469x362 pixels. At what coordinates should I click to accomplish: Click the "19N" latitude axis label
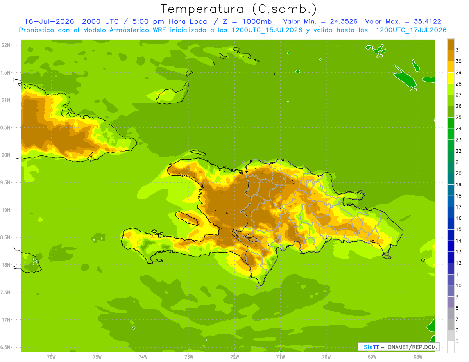click(6, 210)
